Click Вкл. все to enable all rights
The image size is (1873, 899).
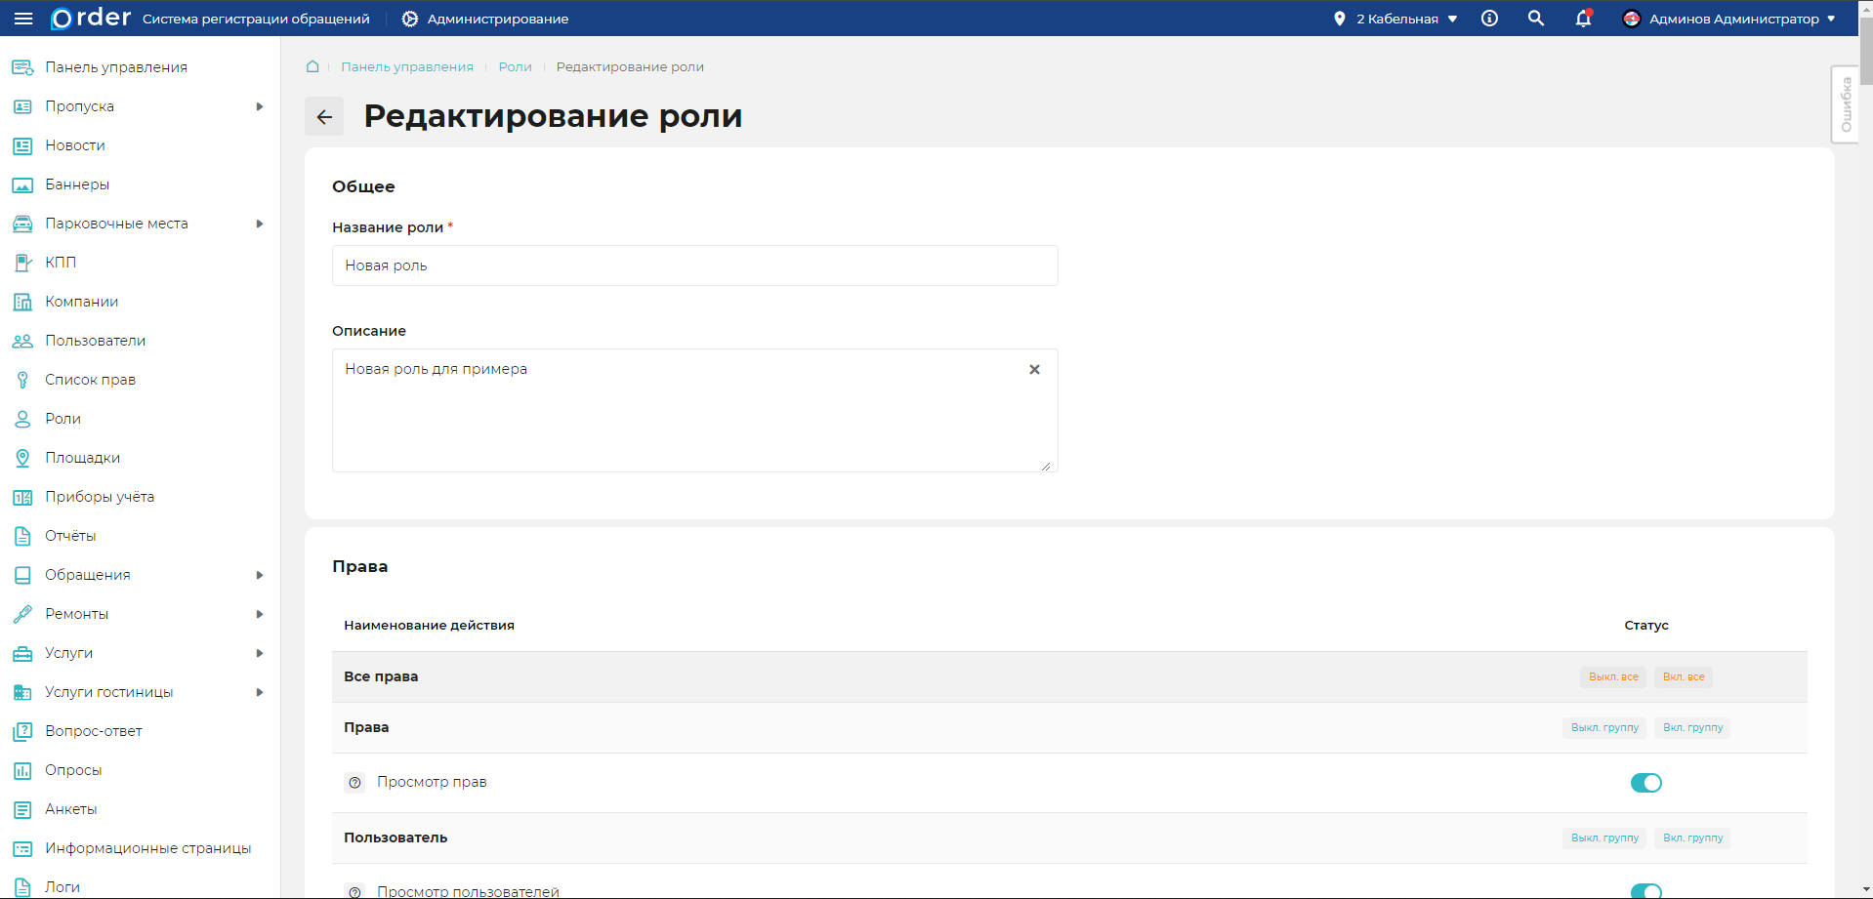(1683, 677)
